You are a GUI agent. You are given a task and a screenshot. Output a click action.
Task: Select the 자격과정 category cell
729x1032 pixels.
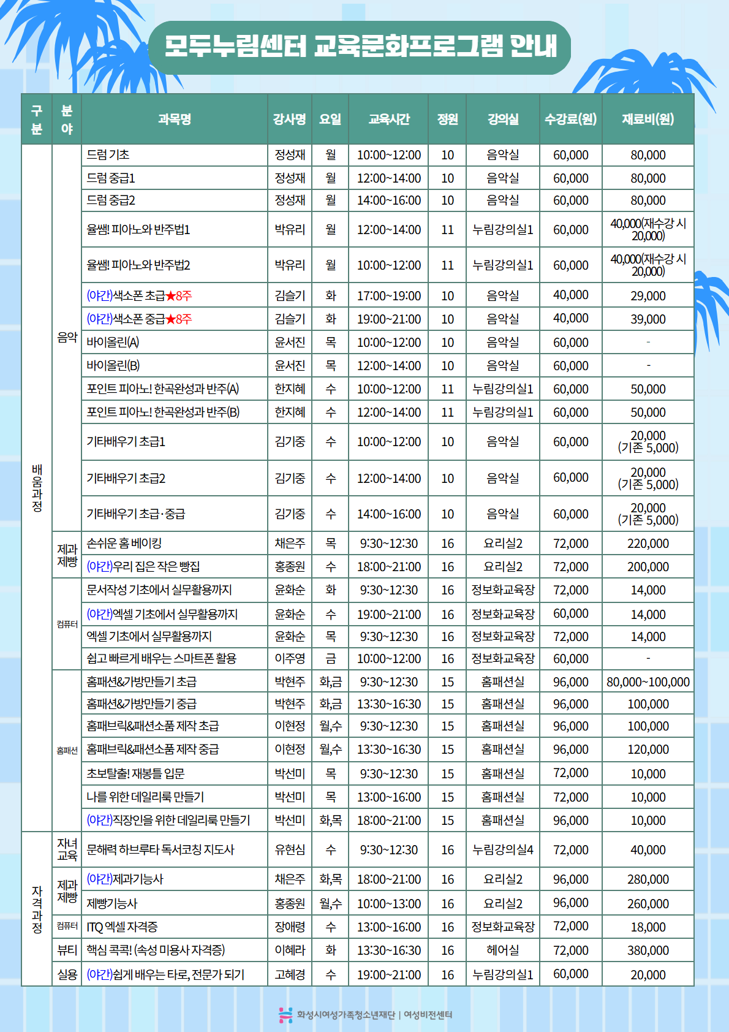click(x=37, y=909)
